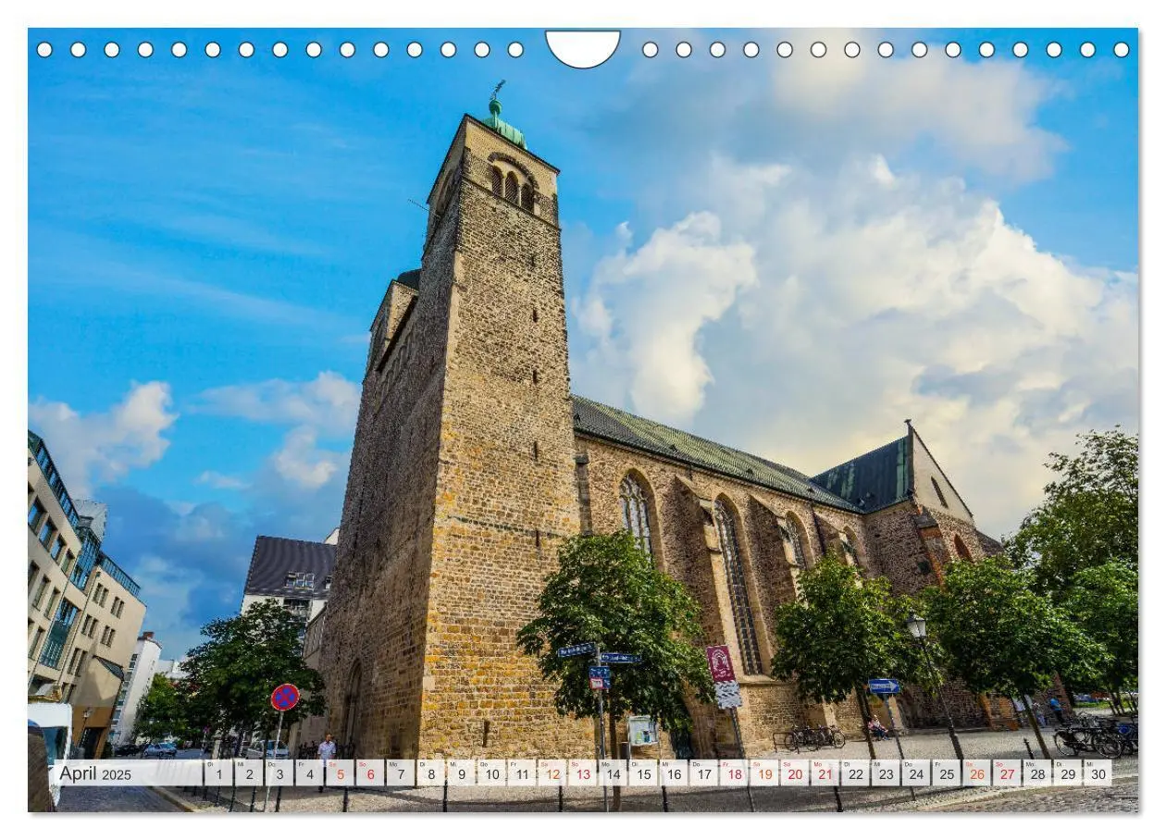
Task: Choose date 9 in the calendar strip
Action: click(x=461, y=773)
